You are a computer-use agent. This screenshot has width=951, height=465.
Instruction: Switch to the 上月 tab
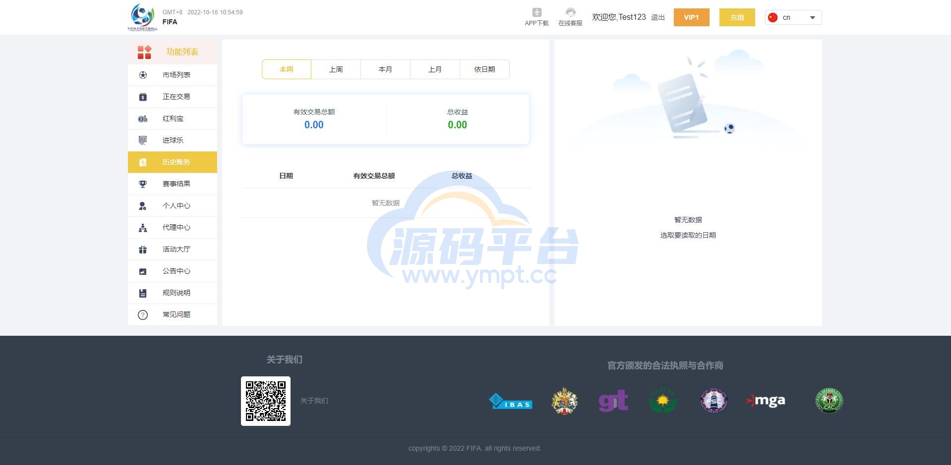(x=435, y=69)
